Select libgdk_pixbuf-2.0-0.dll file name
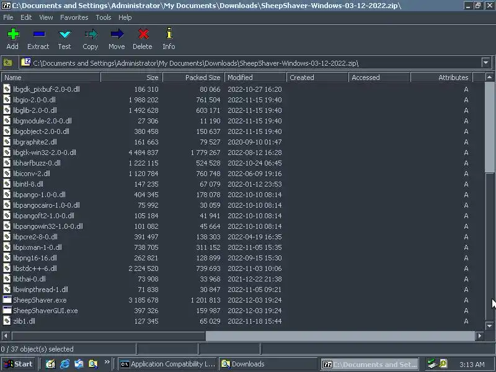Screen dimensions: 496x372 pyautogui.click(x=46, y=89)
